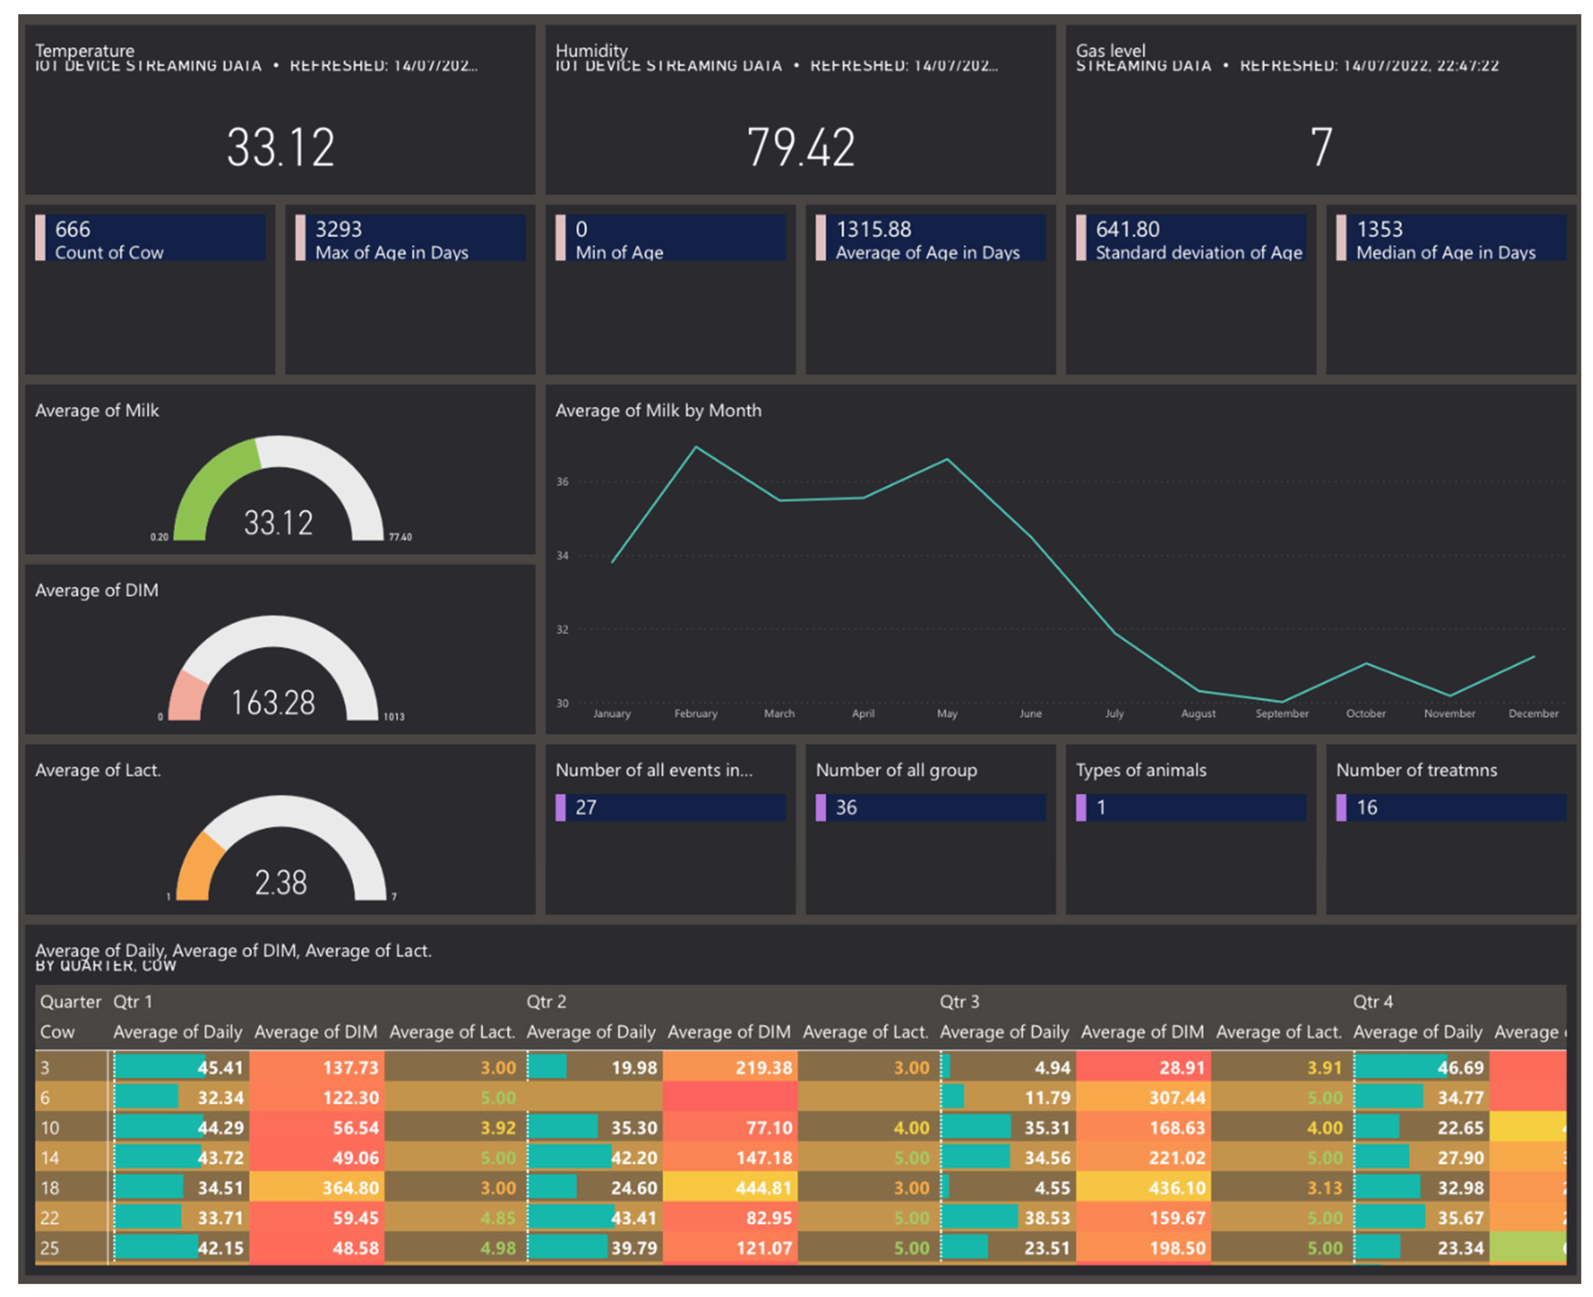Select the Gas level tile value 7

pyautogui.click(x=1320, y=147)
